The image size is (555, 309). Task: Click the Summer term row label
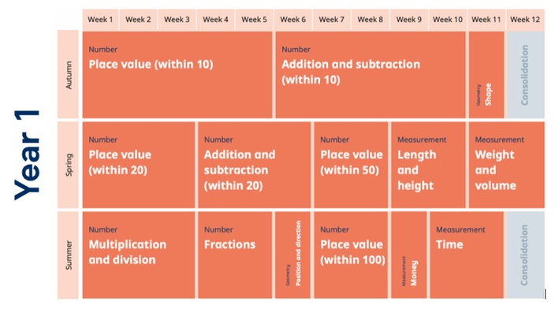68,255
